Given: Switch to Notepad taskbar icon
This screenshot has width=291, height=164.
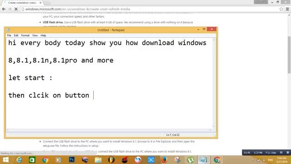Looking at the screenshot, I should tap(204, 160).
